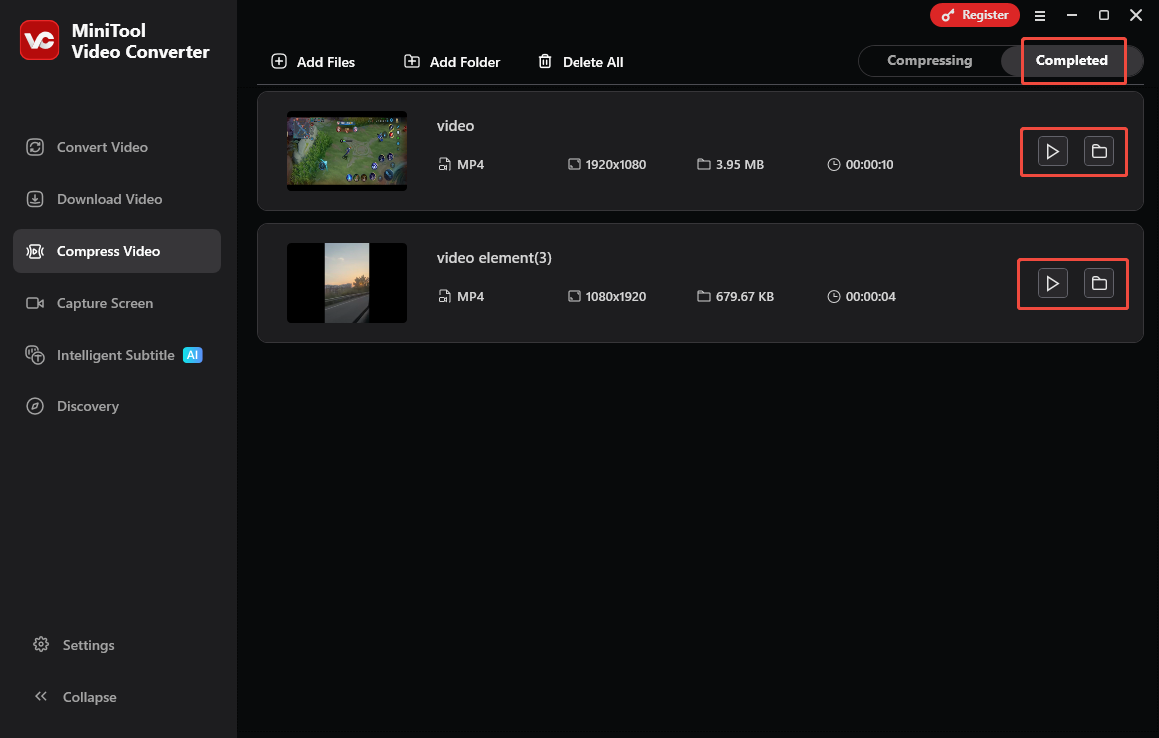Click the 00:00:04 duration text
Screen dimensions: 1159x738
coord(870,297)
